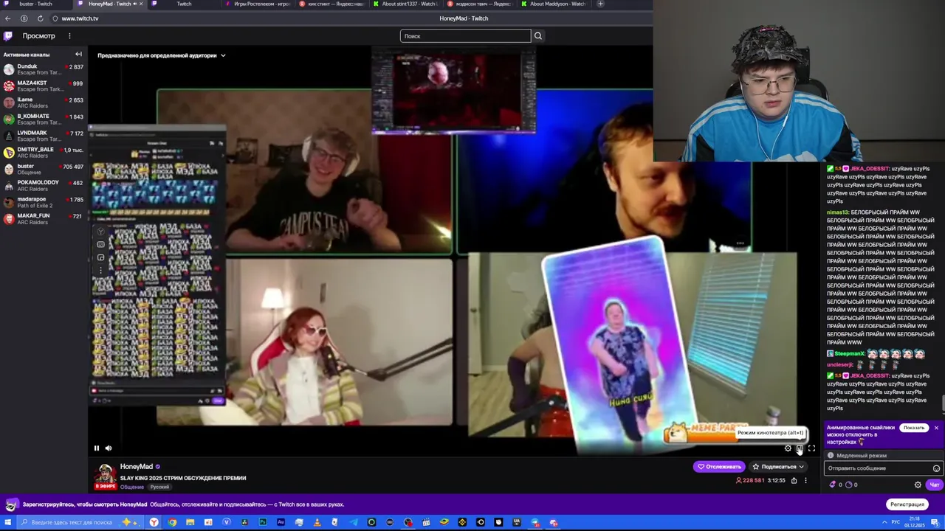Open the three-dot menu next to Просмотр
Screen dimensions: 945x531
click(69, 35)
